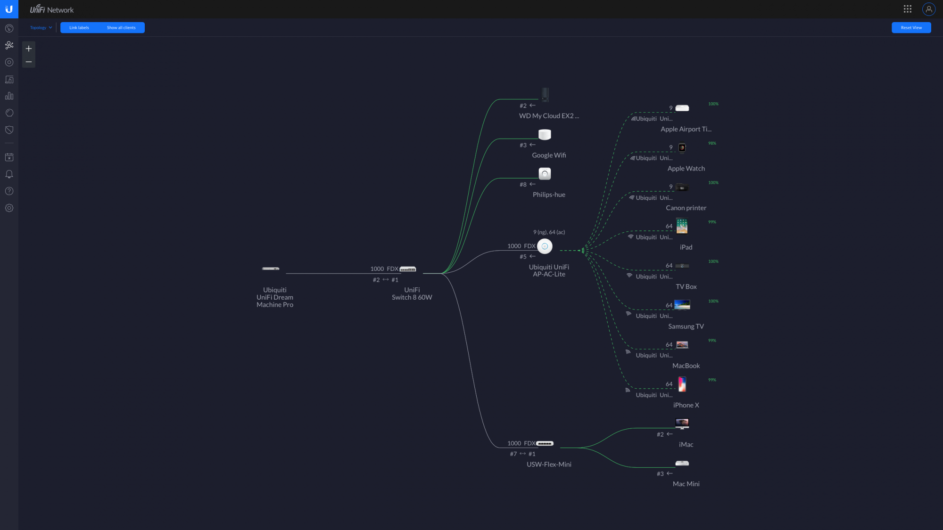943x530 pixels.
Task: Select the iPhone X client icon
Action: 682,384
